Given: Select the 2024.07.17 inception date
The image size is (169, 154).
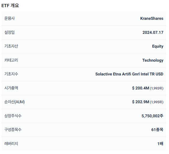Looking at the screenshot, I should (153, 32).
